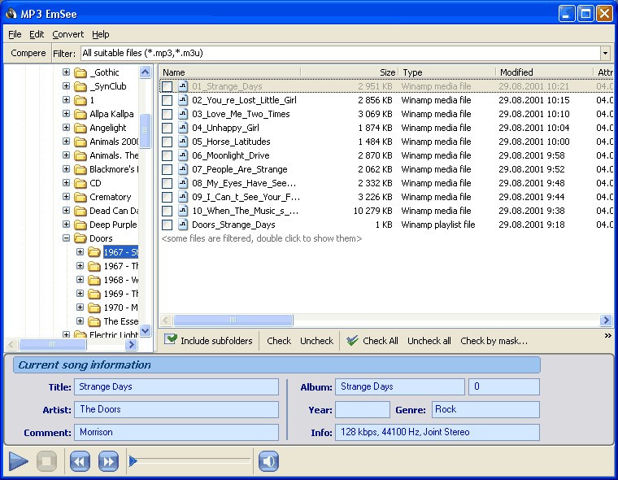Click file icon for 10_When_The_Music_s
618x480 pixels.
[182, 211]
